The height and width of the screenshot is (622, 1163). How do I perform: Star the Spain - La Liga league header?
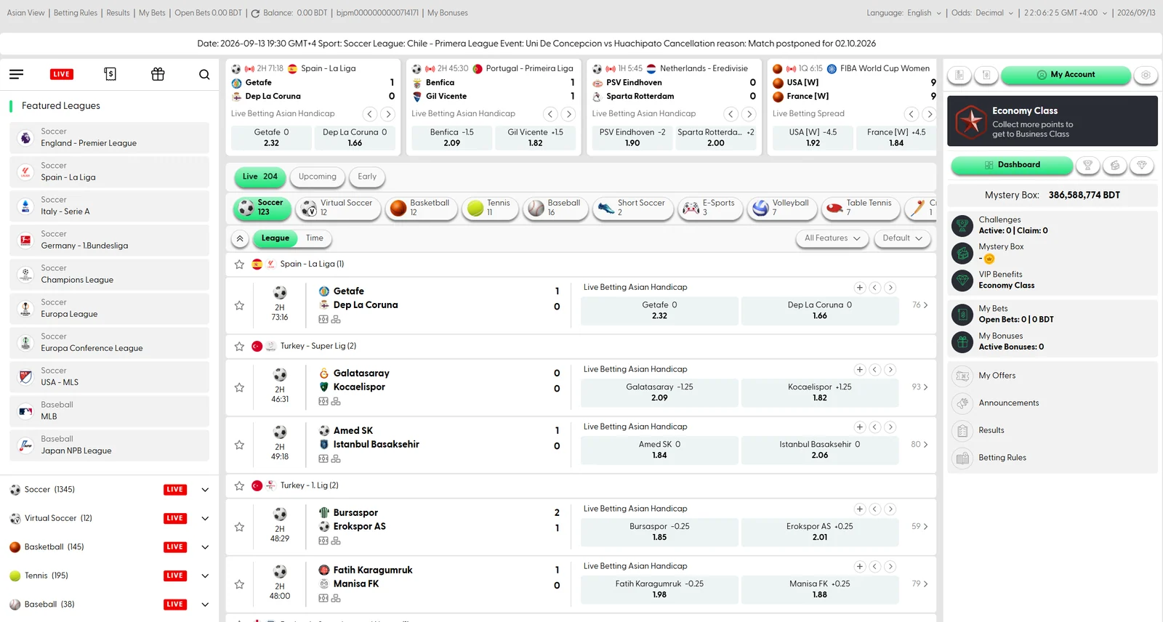tap(239, 264)
